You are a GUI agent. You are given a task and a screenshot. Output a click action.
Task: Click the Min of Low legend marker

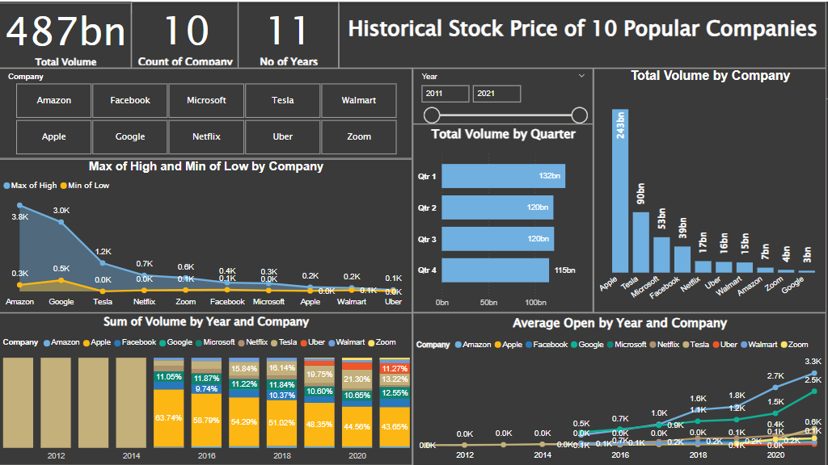click(x=63, y=186)
